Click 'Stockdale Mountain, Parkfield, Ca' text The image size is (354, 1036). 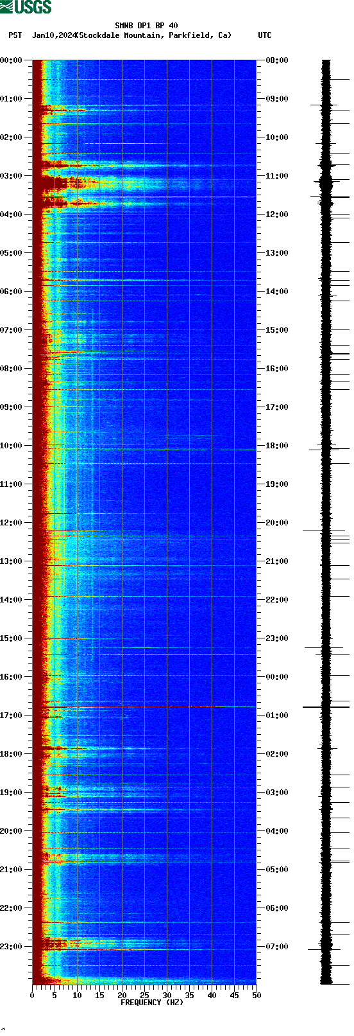154,35
